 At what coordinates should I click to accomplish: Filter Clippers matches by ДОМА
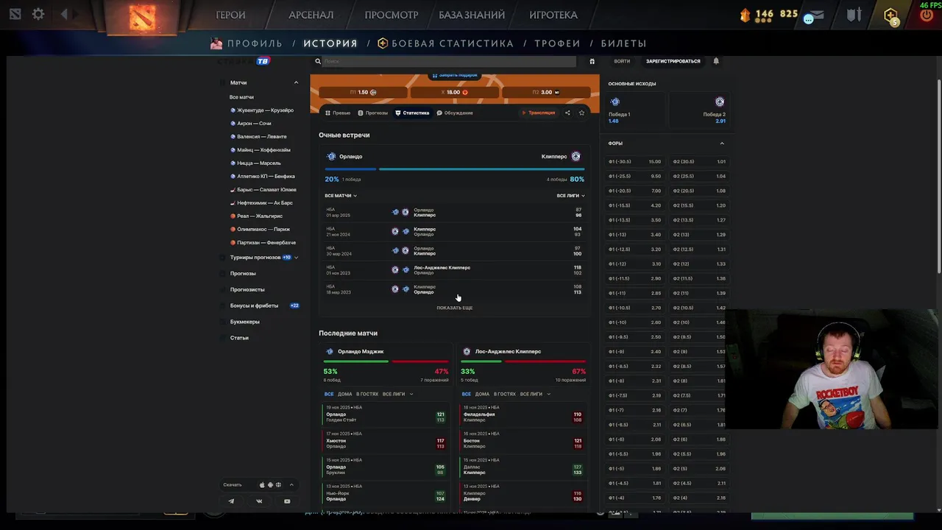[x=482, y=394]
